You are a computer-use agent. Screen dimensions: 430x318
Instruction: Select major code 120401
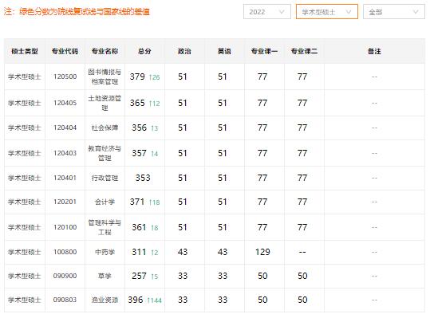65,178
